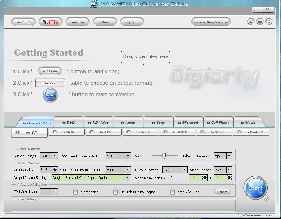Click the Video Quality stepper arrows
281x219 pixels.
pyautogui.click(x=55, y=169)
